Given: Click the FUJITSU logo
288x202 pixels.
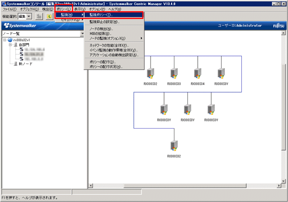Looking at the screenshot, I should click(279, 26).
